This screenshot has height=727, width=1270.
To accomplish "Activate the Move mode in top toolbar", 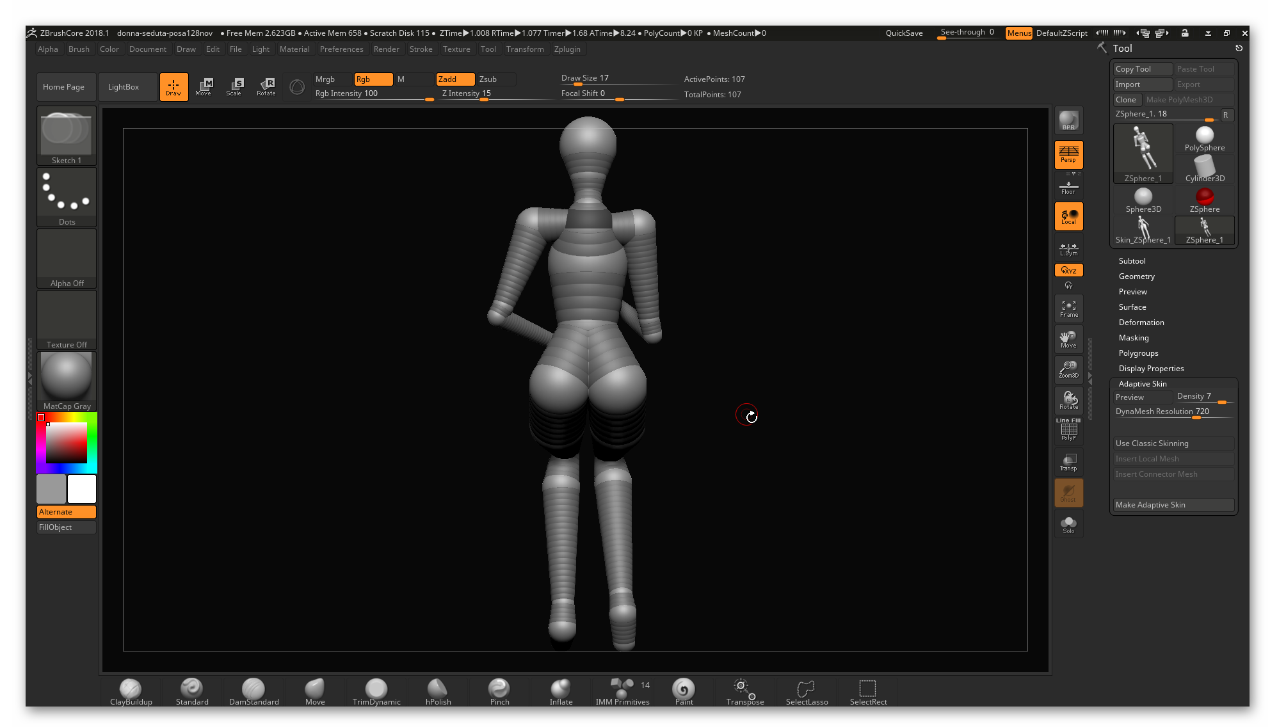I will (x=204, y=86).
